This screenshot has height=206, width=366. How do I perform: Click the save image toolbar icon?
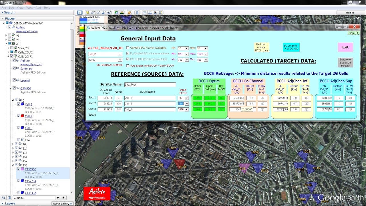[x=155, y=13]
